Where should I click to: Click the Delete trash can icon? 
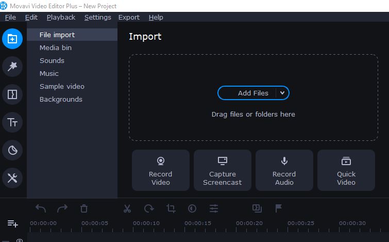[x=84, y=208]
